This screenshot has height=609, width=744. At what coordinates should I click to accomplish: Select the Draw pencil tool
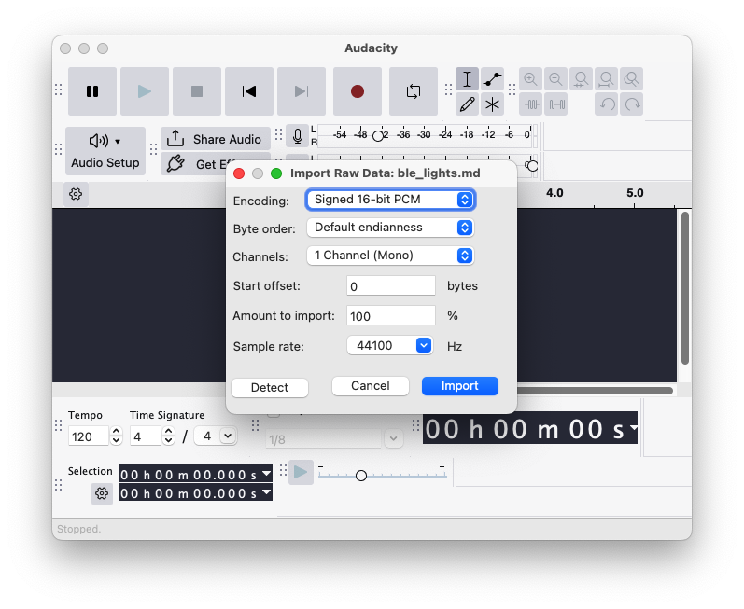coord(467,104)
